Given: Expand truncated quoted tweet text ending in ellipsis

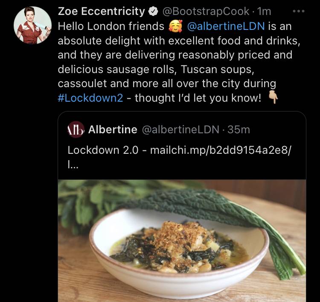Looking at the screenshot, I should pos(73,165).
